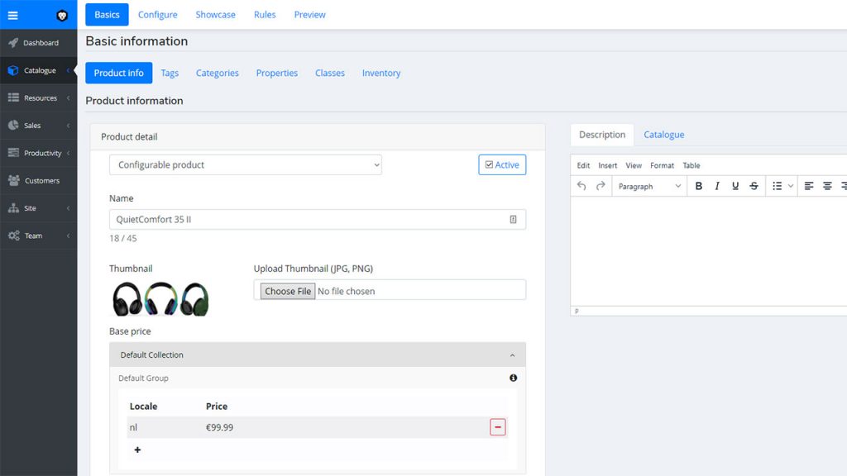Open the Catalogue cube icon
This screenshot has width=847, height=476.
pos(12,70)
